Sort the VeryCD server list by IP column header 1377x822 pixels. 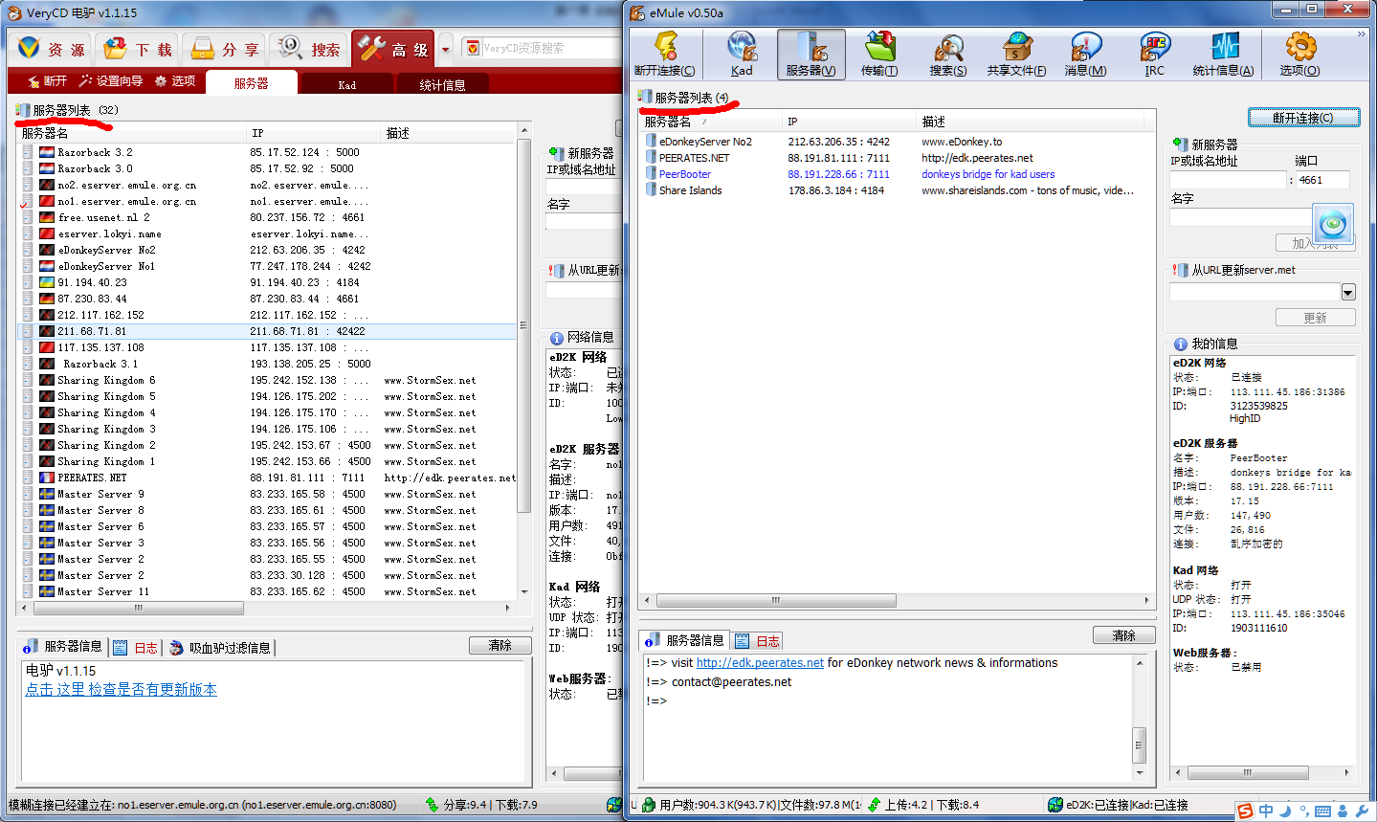314,133
